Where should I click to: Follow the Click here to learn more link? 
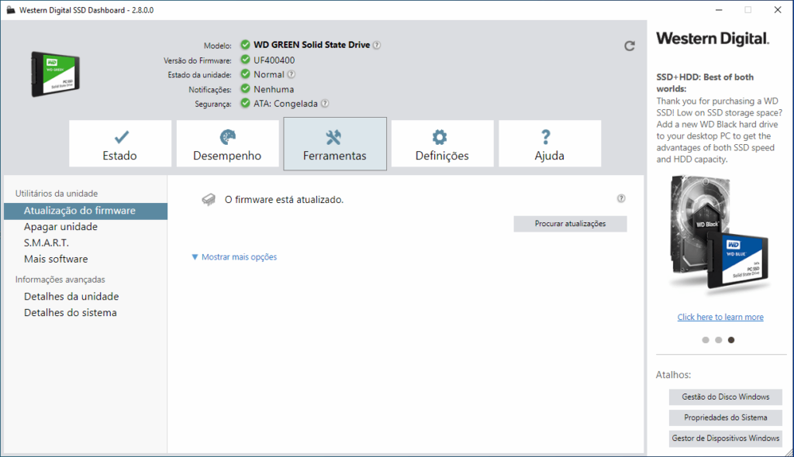(720, 317)
